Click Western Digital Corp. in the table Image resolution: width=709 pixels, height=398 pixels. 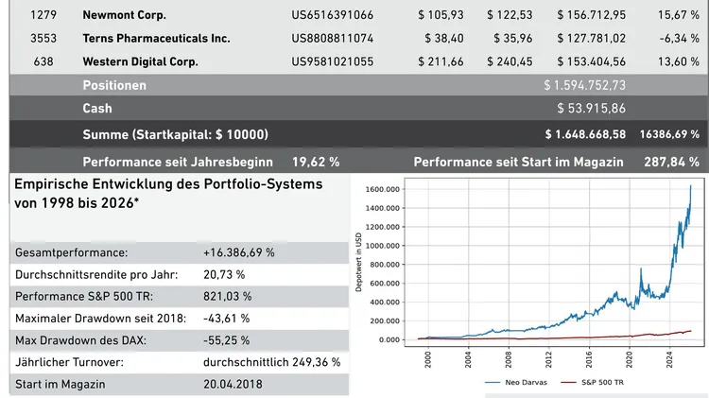pyautogui.click(x=140, y=62)
